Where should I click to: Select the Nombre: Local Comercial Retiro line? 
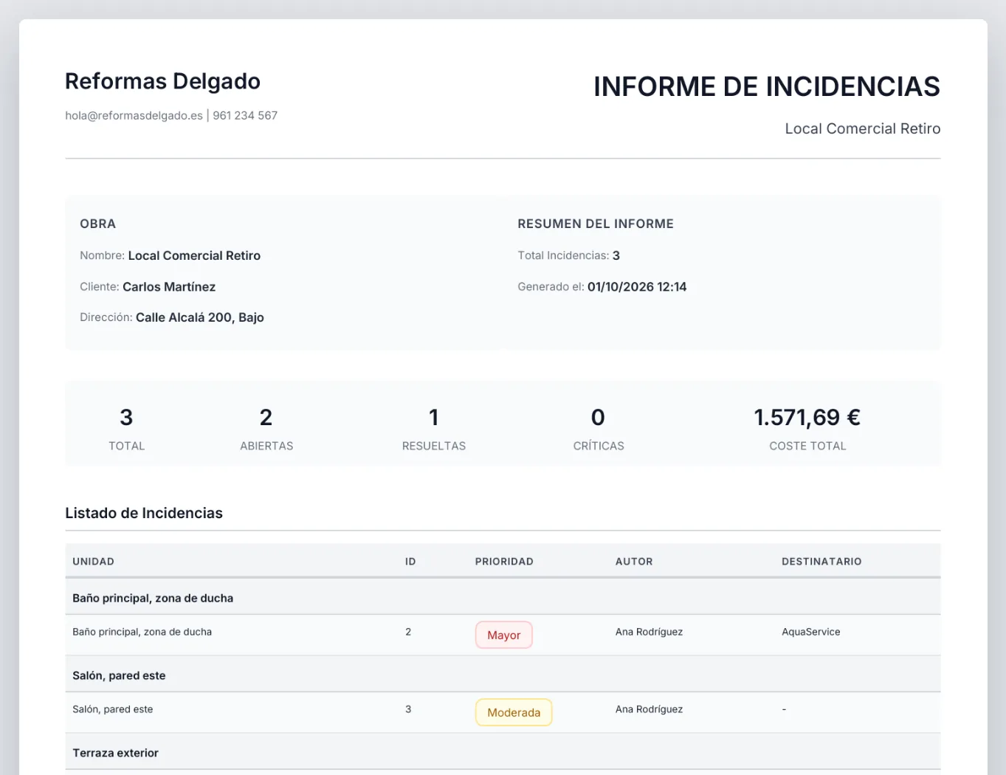tap(170, 255)
